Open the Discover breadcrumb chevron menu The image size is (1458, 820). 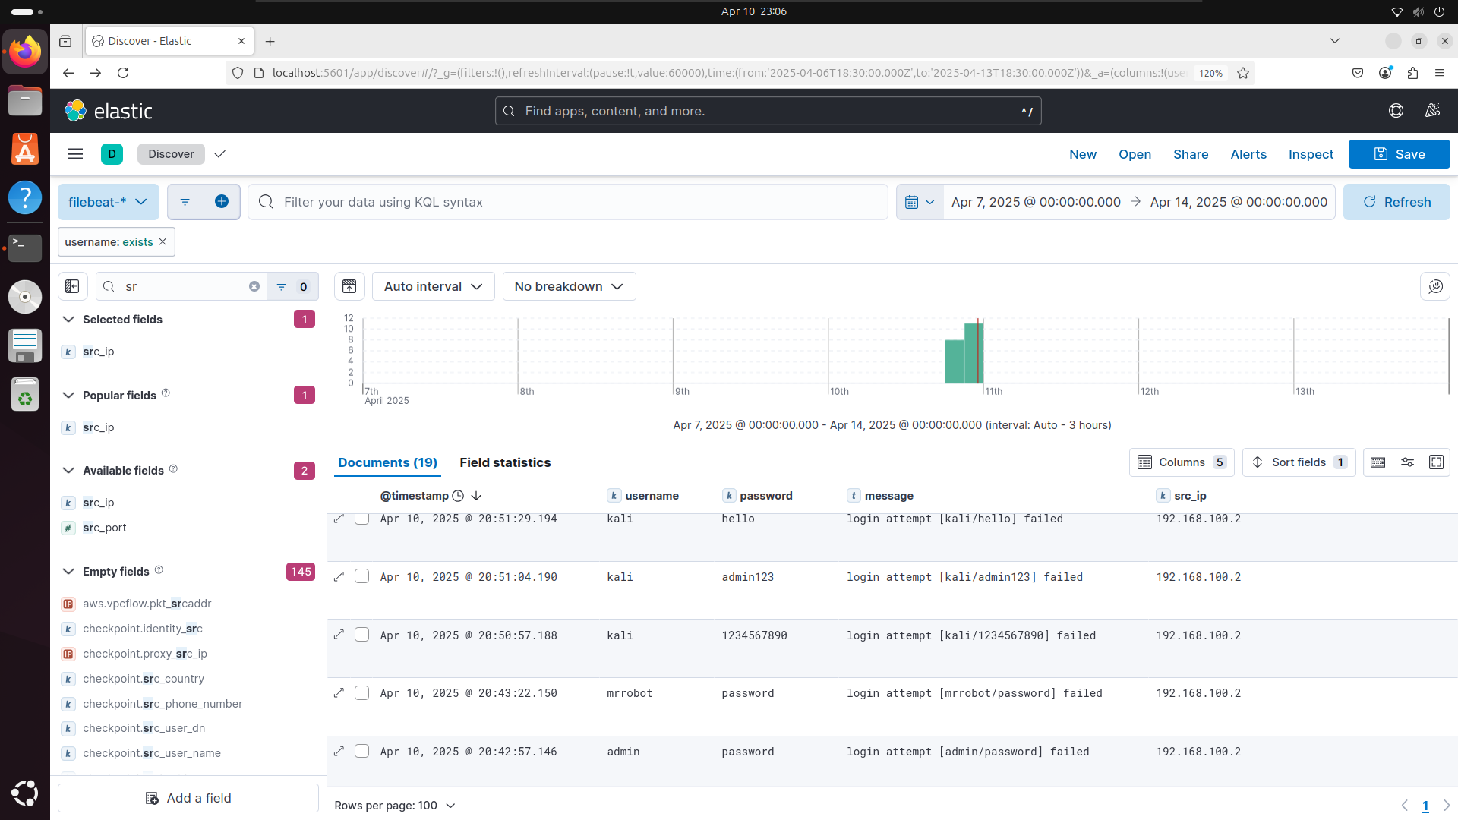220,154
